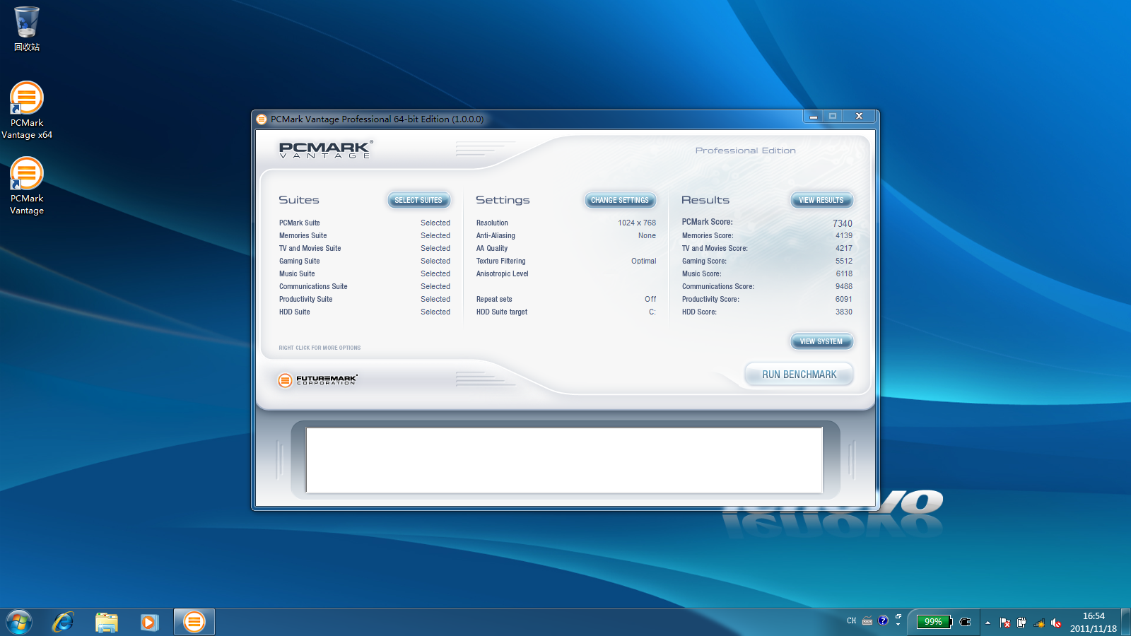
Task: Click the Communications Suite row
Action: tap(365, 286)
